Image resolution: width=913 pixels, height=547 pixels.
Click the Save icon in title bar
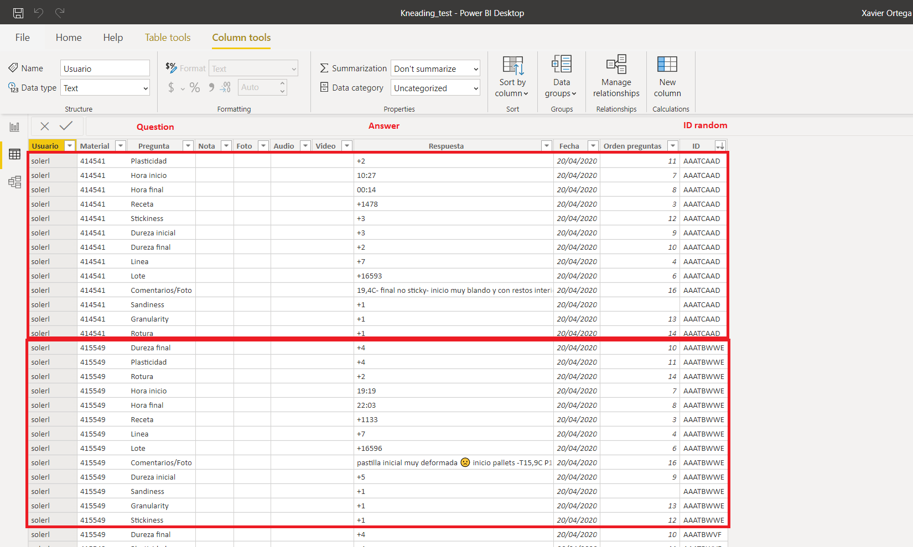(18, 13)
